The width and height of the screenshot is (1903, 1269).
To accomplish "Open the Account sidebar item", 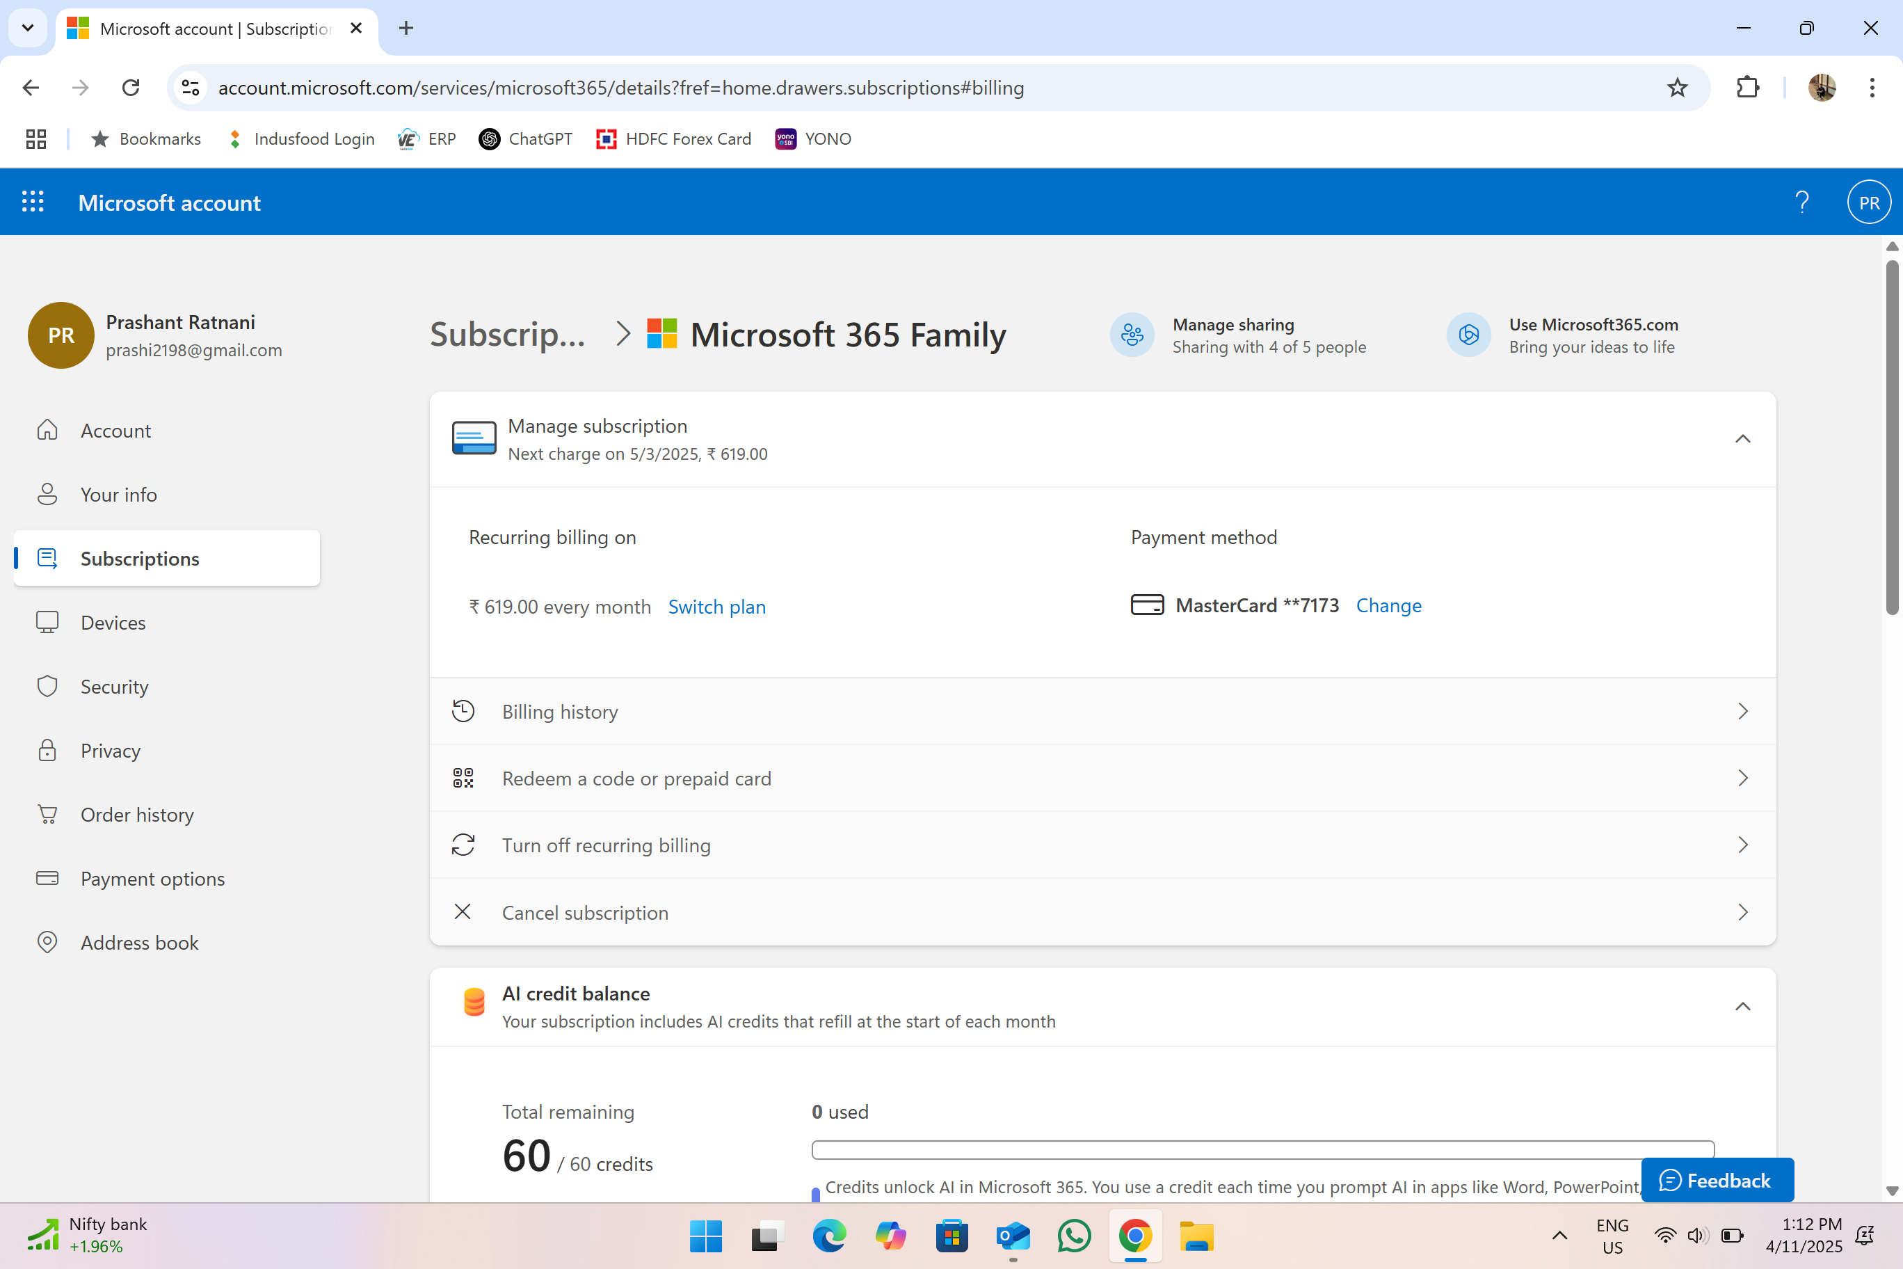I will pos(167,431).
